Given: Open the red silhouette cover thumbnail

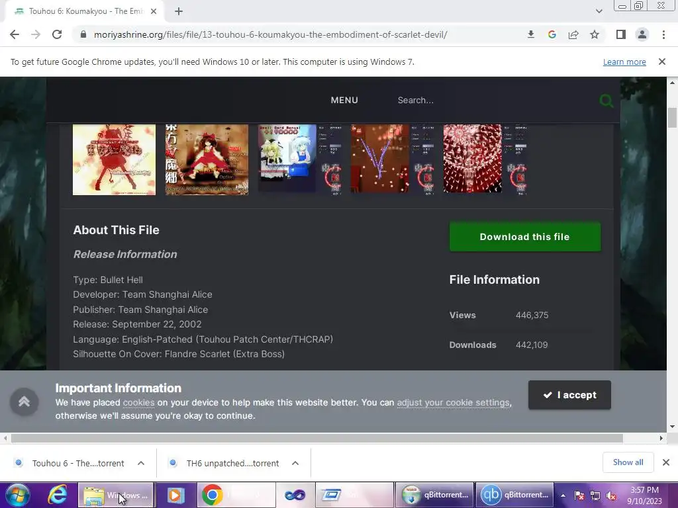Looking at the screenshot, I should coord(114,159).
